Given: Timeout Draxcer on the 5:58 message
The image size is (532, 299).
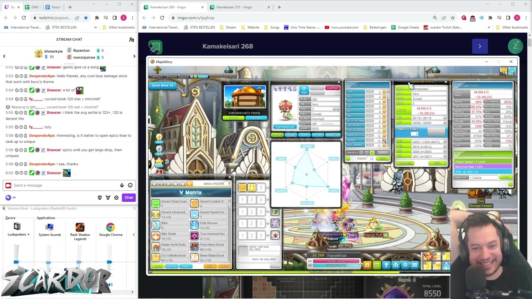Looking at the screenshot, I should coord(21,150).
